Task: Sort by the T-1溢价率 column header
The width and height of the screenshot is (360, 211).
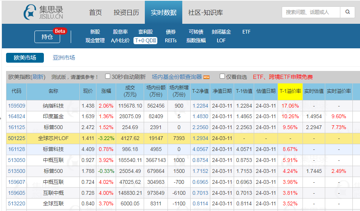Action: [x=290, y=91]
